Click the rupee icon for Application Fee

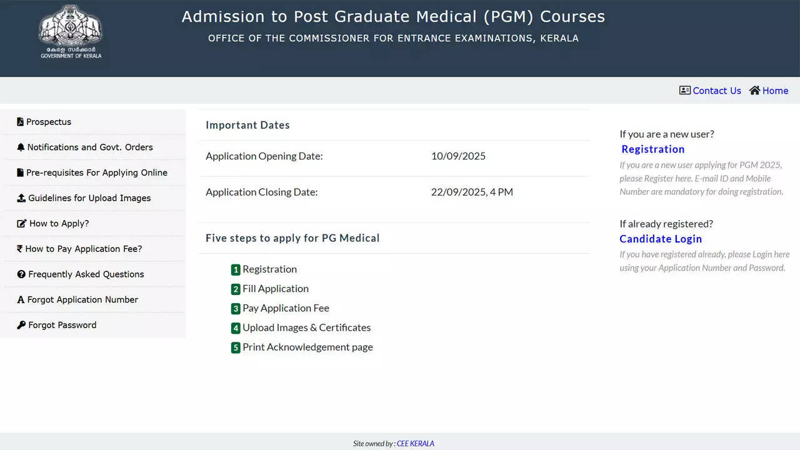tap(19, 249)
